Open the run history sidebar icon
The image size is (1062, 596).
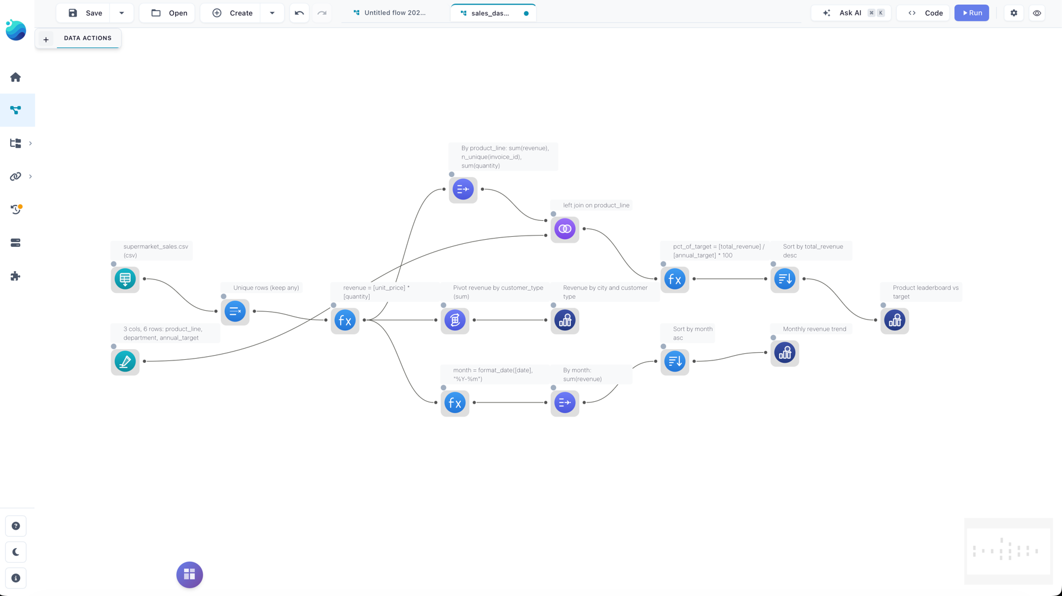tap(16, 210)
